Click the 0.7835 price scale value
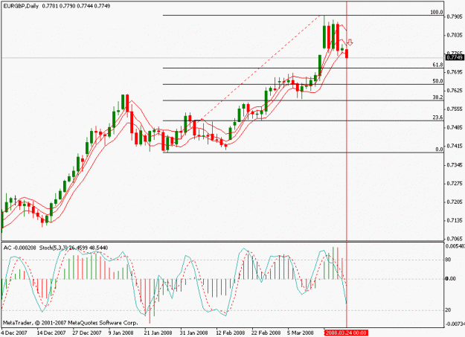This screenshot has width=465, height=337. (x=455, y=35)
